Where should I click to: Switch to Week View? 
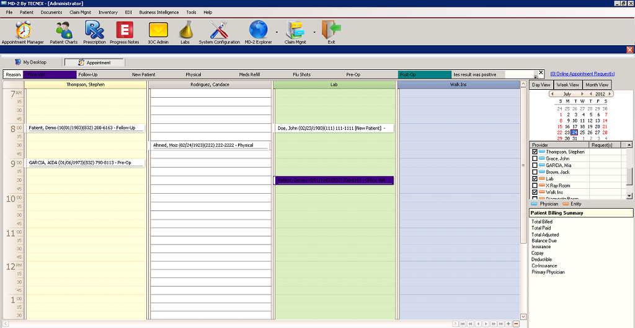567,85
